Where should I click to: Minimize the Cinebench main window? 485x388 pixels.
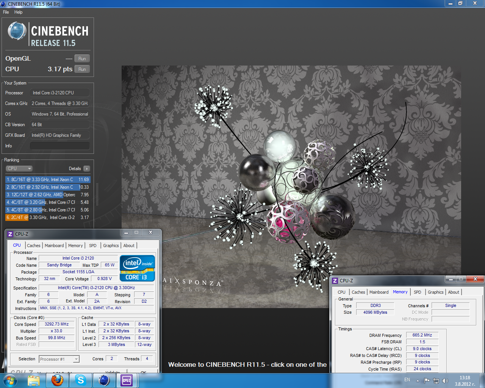(x=450, y=3)
